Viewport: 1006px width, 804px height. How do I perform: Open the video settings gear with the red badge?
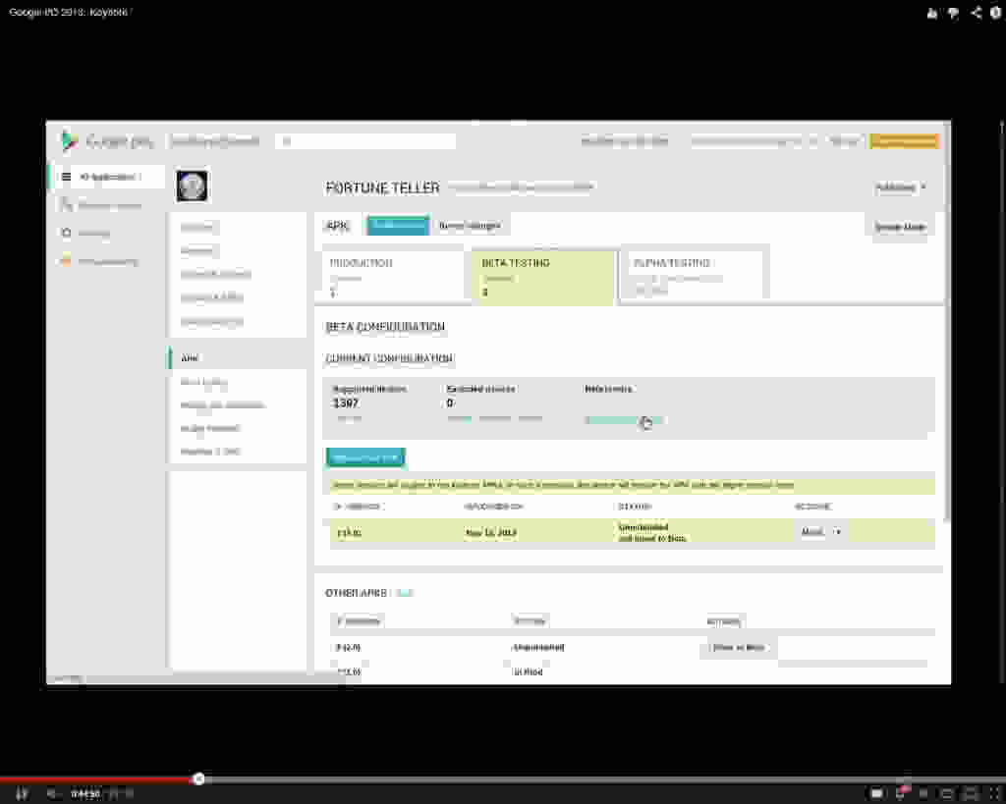tap(902, 793)
